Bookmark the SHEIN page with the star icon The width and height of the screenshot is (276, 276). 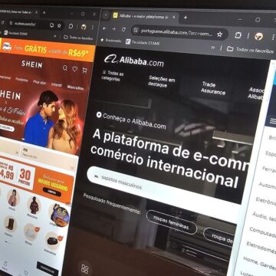tap(59, 25)
